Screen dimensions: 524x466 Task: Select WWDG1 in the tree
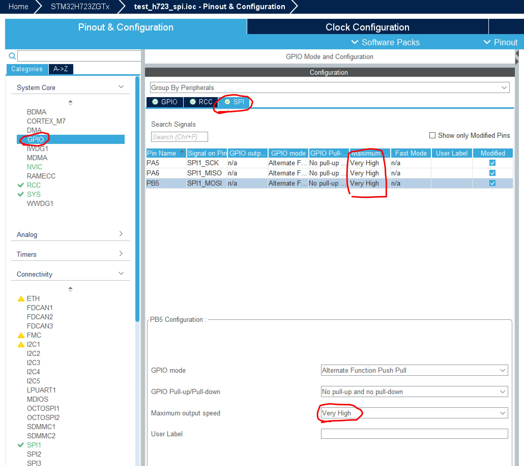pos(40,204)
